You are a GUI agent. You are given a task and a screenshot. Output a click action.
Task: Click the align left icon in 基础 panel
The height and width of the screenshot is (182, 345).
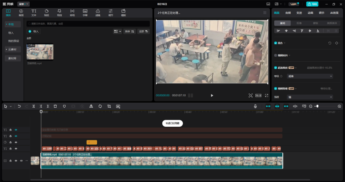(x=278, y=31)
